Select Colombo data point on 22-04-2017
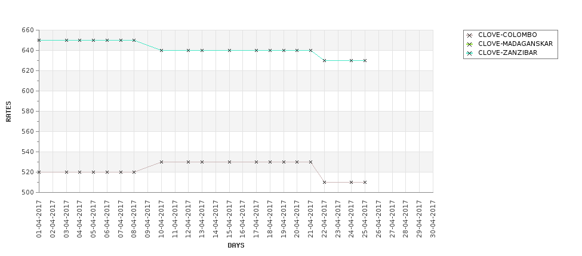The height and width of the screenshot is (256, 582). pyautogui.click(x=324, y=182)
